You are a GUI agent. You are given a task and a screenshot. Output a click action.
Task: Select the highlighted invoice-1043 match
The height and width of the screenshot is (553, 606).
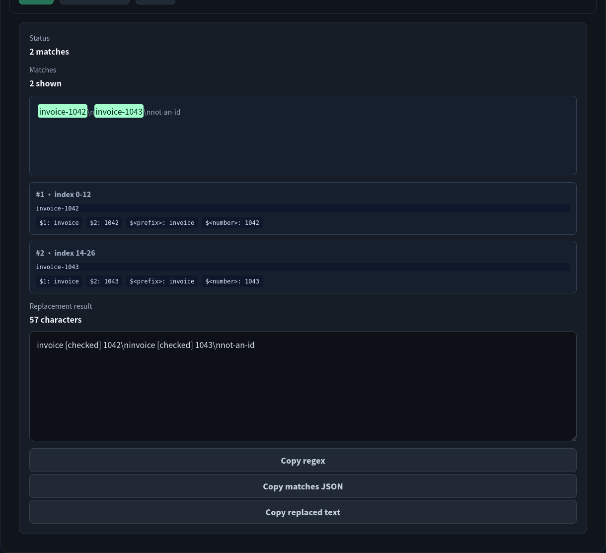(x=119, y=112)
